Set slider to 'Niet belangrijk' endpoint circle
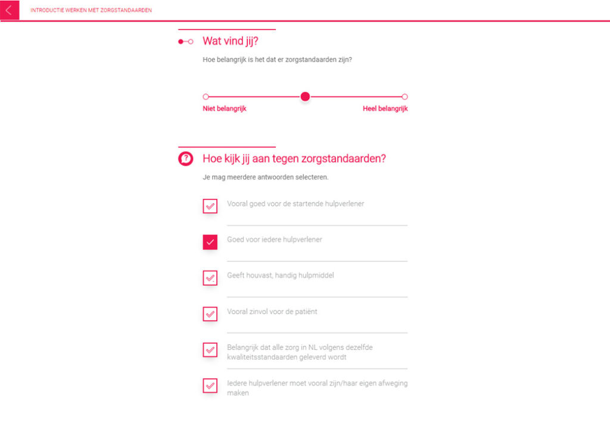 206,97
